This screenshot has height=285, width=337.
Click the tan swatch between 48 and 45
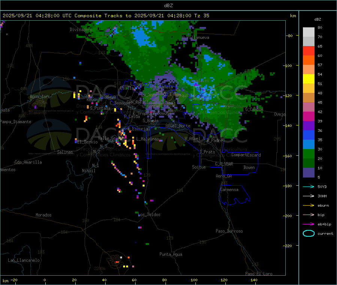(309, 98)
